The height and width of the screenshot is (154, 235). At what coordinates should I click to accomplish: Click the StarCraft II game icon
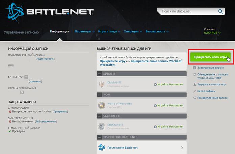click(102, 127)
